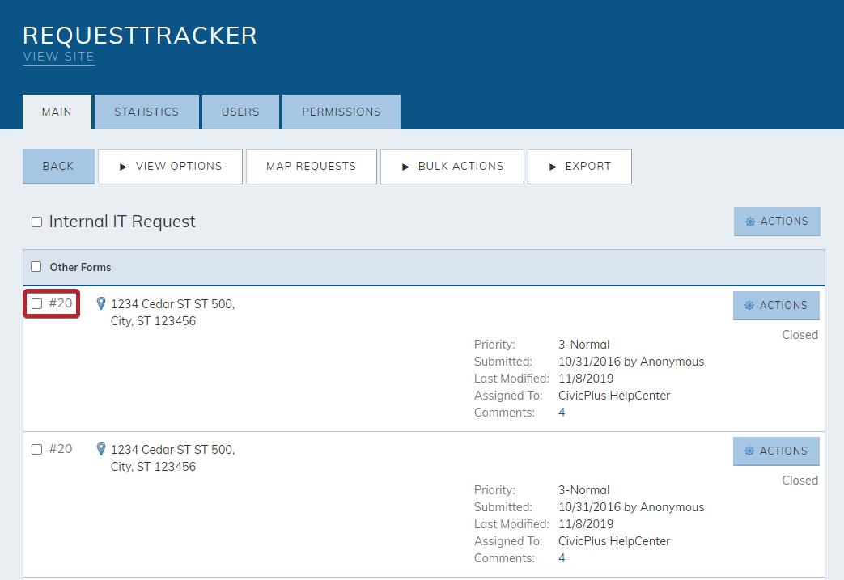The width and height of the screenshot is (844, 580).
Task: Switch to the Main tab
Action: pyautogui.click(x=57, y=112)
